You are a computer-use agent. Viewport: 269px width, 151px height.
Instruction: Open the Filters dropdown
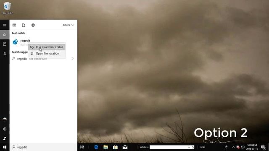(68, 25)
